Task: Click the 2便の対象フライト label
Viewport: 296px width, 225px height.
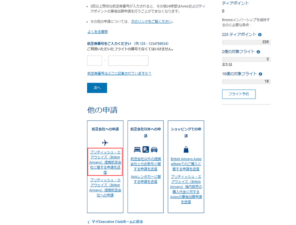Action: (x=238, y=52)
